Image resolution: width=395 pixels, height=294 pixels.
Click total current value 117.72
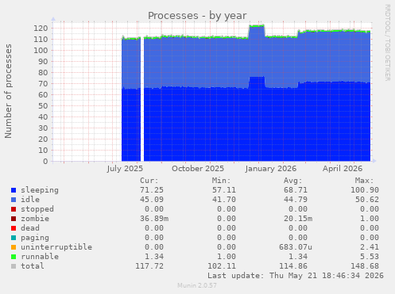coord(149,266)
